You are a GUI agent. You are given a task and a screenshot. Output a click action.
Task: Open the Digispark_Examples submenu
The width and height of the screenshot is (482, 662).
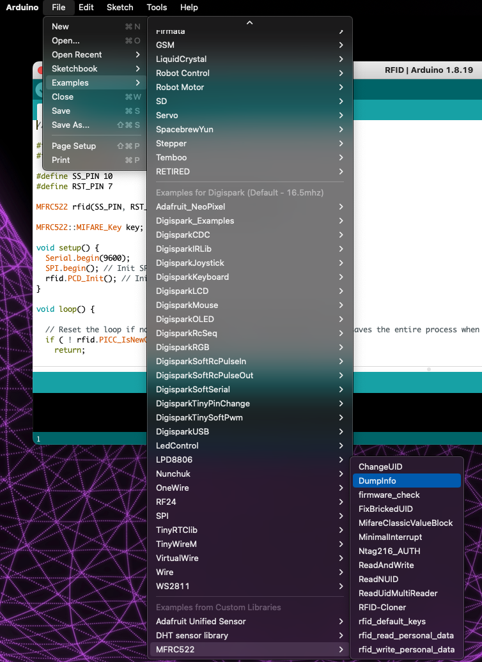[x=249, y=220]
